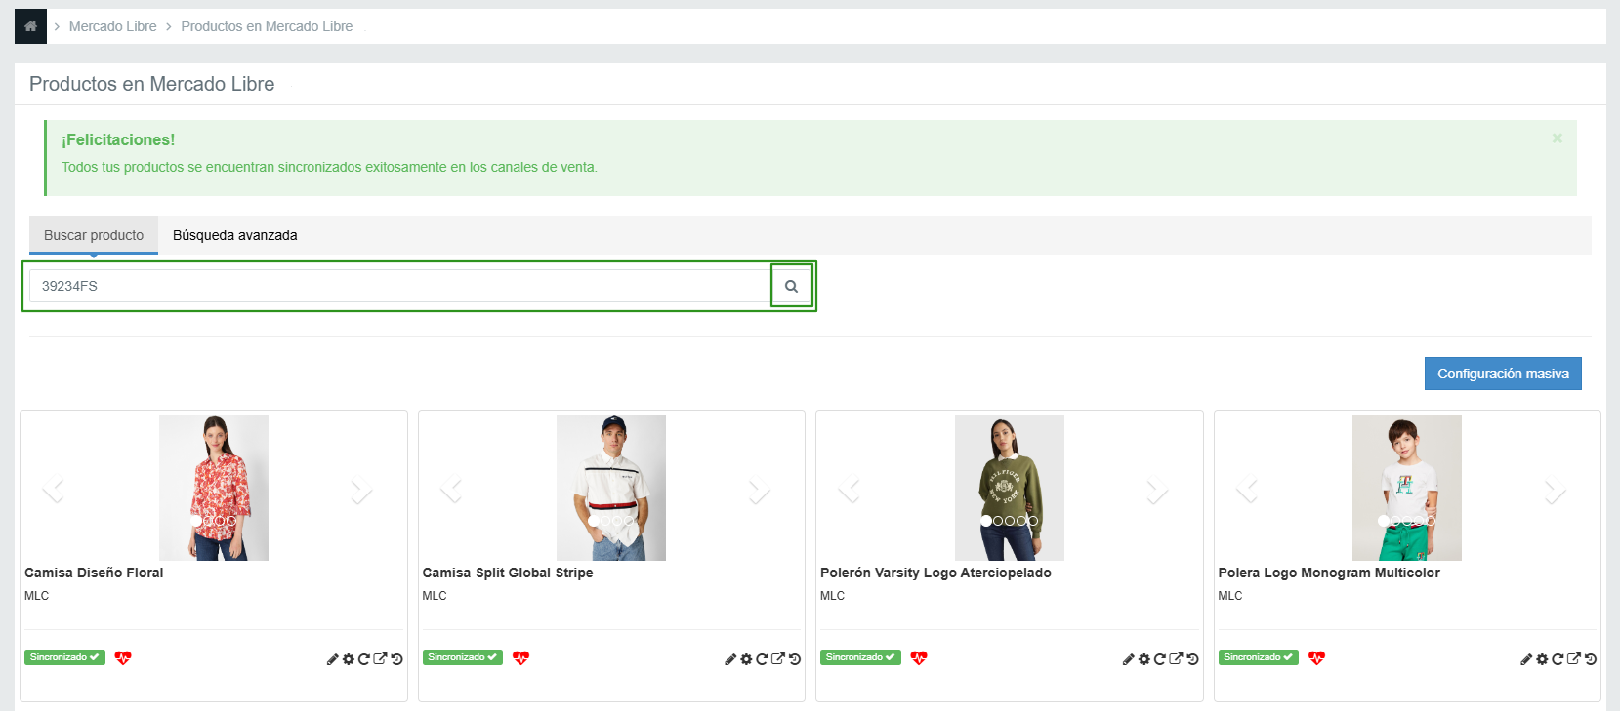Click the Camisa Split Global Stripe title
The width and height of the screenshot is (1620, 711).
[x=508, y=573]
